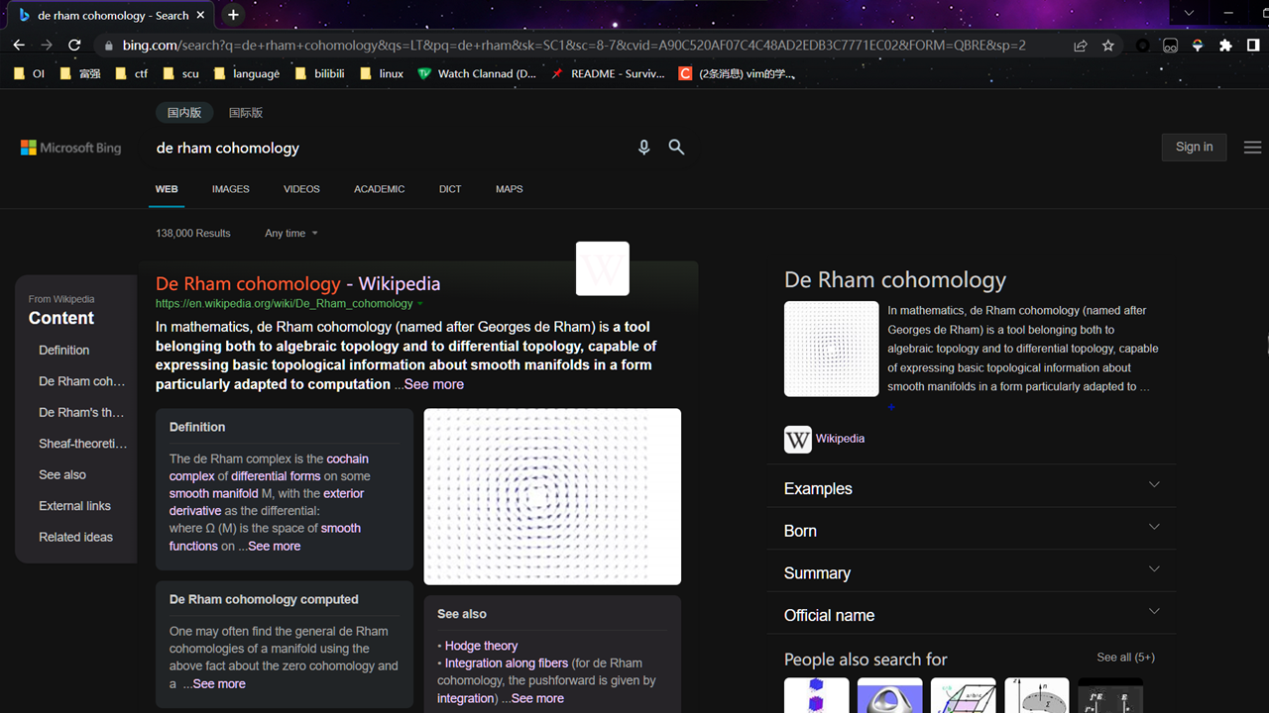Viewport: 1269px width, 713px height.
Task: Expand See more in See also card
Action: (x=537, y=698)
